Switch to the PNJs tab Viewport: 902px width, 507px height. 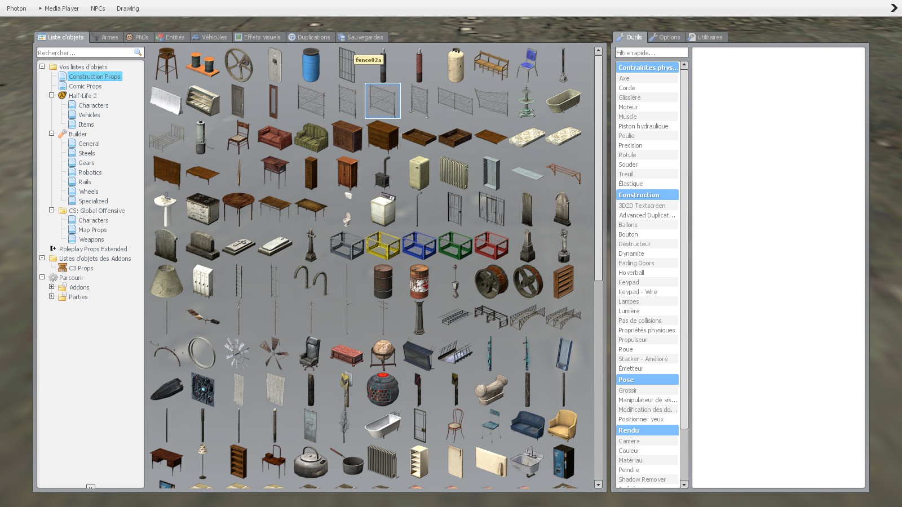(138, 37)
